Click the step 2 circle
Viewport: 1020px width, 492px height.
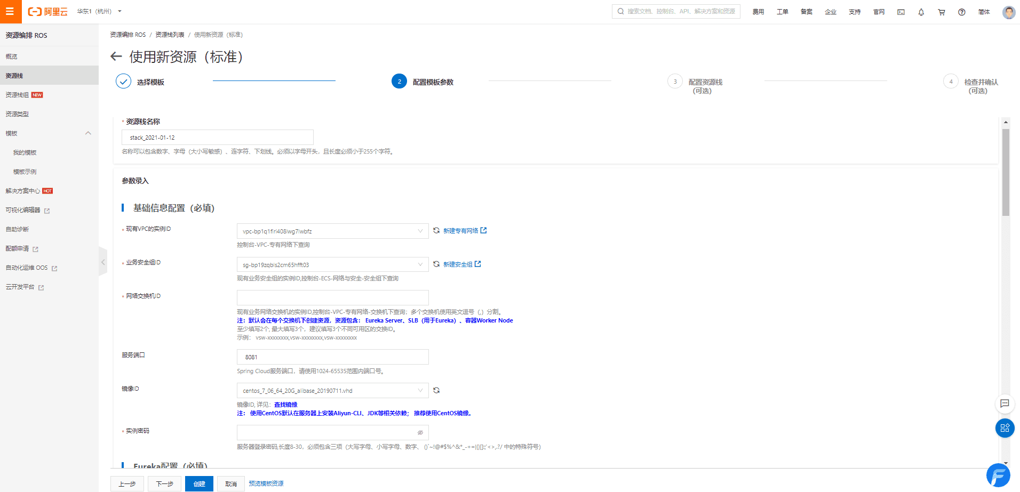[x=399, y=81]
